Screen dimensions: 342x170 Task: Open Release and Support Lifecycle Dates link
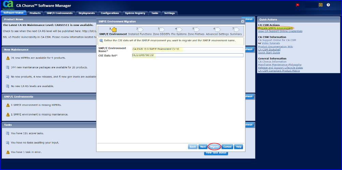pos(281,68)
